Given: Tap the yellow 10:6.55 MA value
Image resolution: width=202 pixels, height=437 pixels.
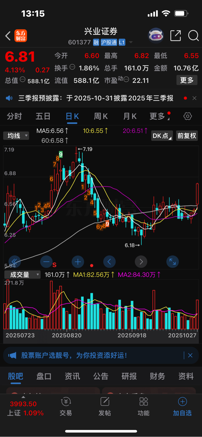Looking at the screenshot, I should coord(95,131).
